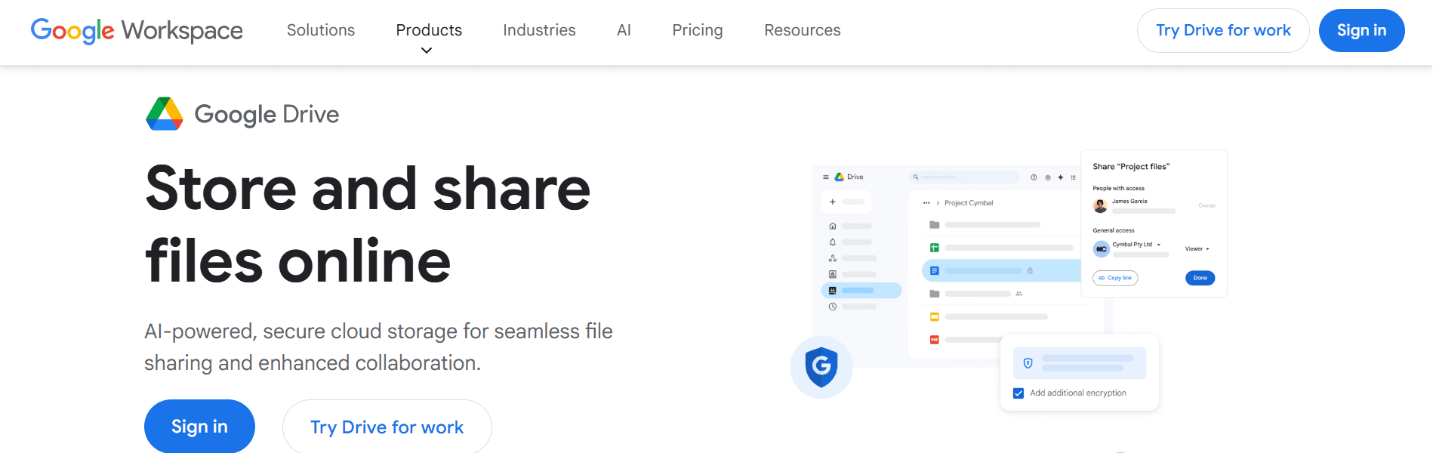Click the Share "Project files" dialog title
1433x453 pixels.
(1131, 167)
